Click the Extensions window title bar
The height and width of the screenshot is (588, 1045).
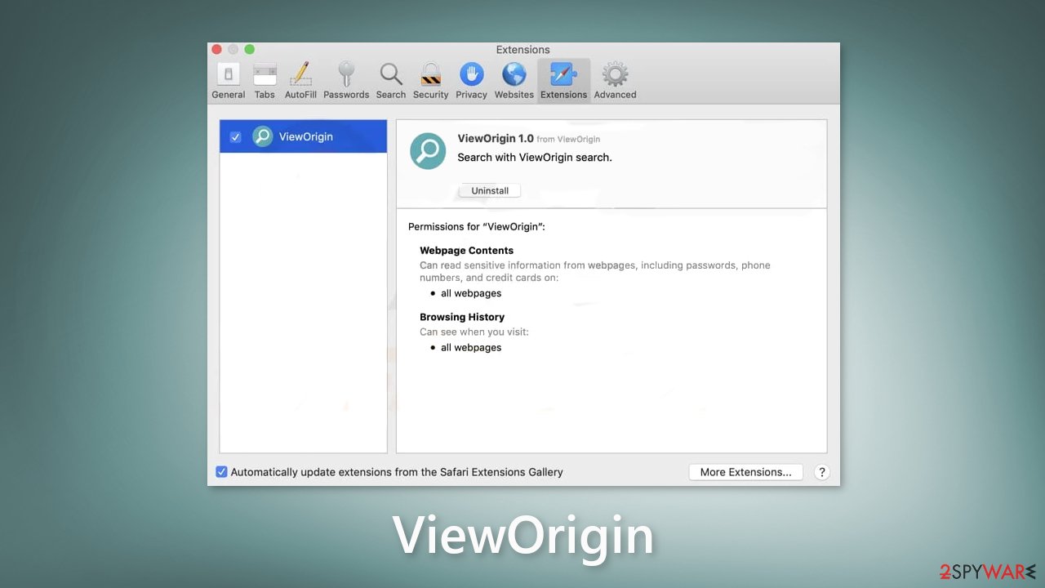coord(522,50)
